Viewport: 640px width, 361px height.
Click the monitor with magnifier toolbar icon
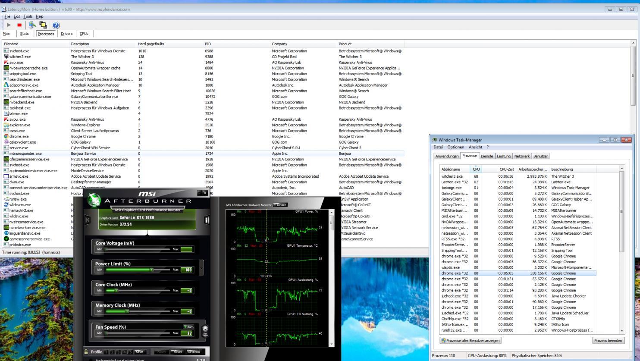click(32, 25)
